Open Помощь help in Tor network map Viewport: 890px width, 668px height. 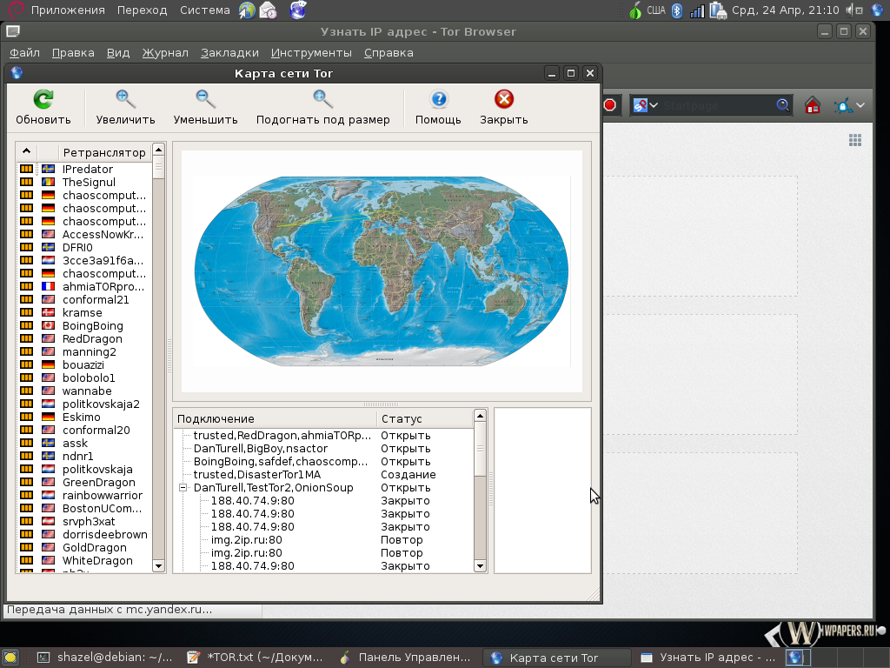pyautogui.click(x=438, y=99)
